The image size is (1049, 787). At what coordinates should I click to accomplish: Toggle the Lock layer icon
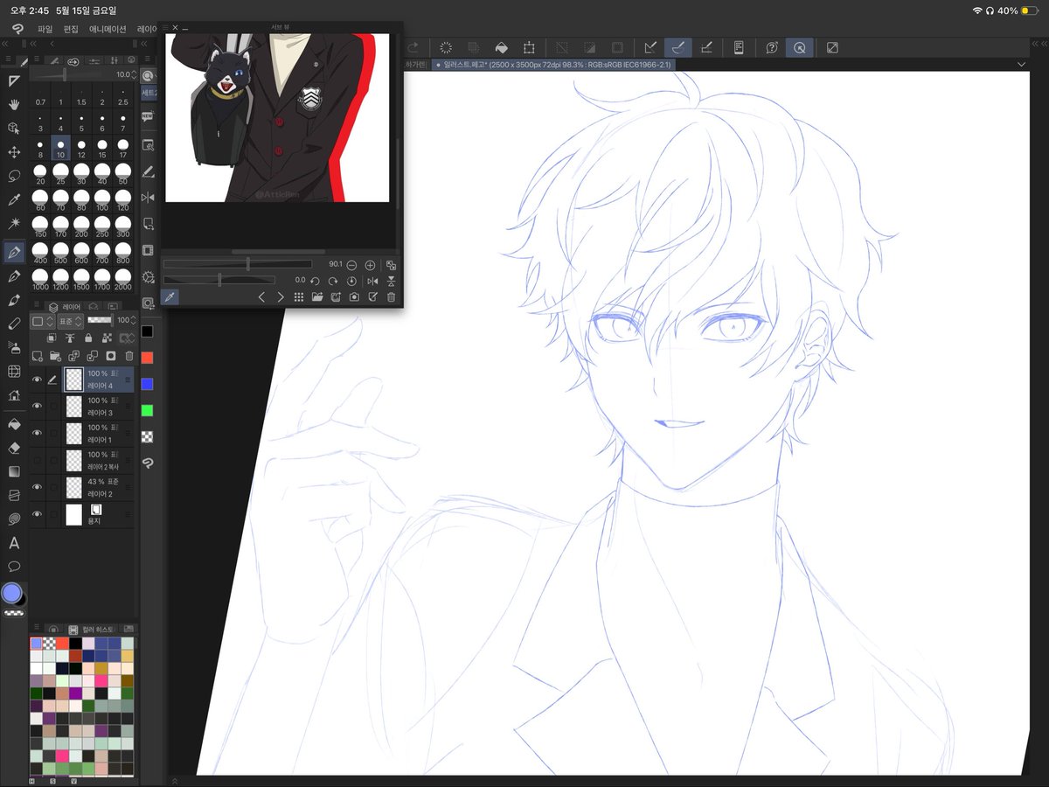pyautogui.click(x=88, y=338)
